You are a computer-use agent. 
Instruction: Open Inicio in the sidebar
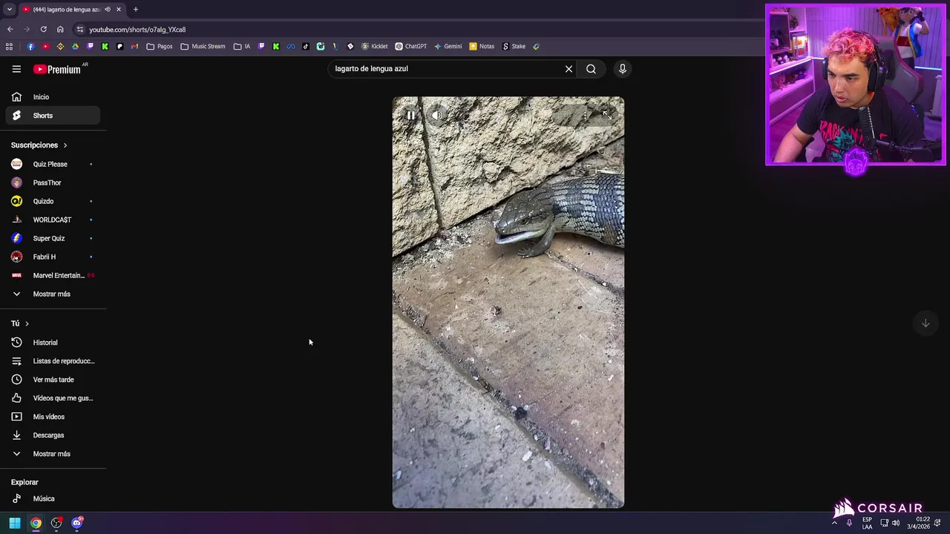[x=53, y=97]
